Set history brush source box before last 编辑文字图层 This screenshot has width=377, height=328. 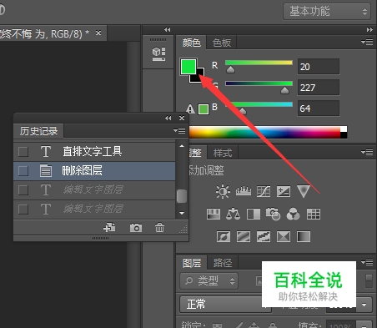23,209
